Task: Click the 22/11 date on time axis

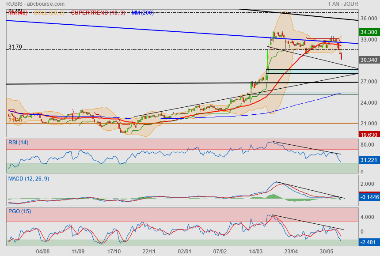Action: click(149, 252)
